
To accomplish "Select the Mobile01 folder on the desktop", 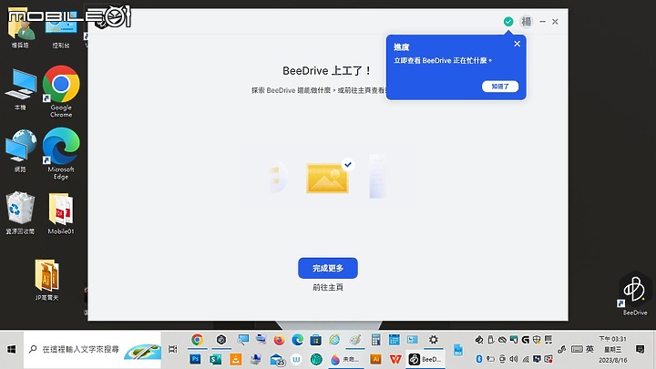I will click(x=61, y=213).
